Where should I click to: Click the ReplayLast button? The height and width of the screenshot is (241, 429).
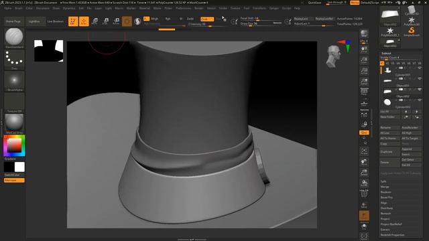pos(303,19)
